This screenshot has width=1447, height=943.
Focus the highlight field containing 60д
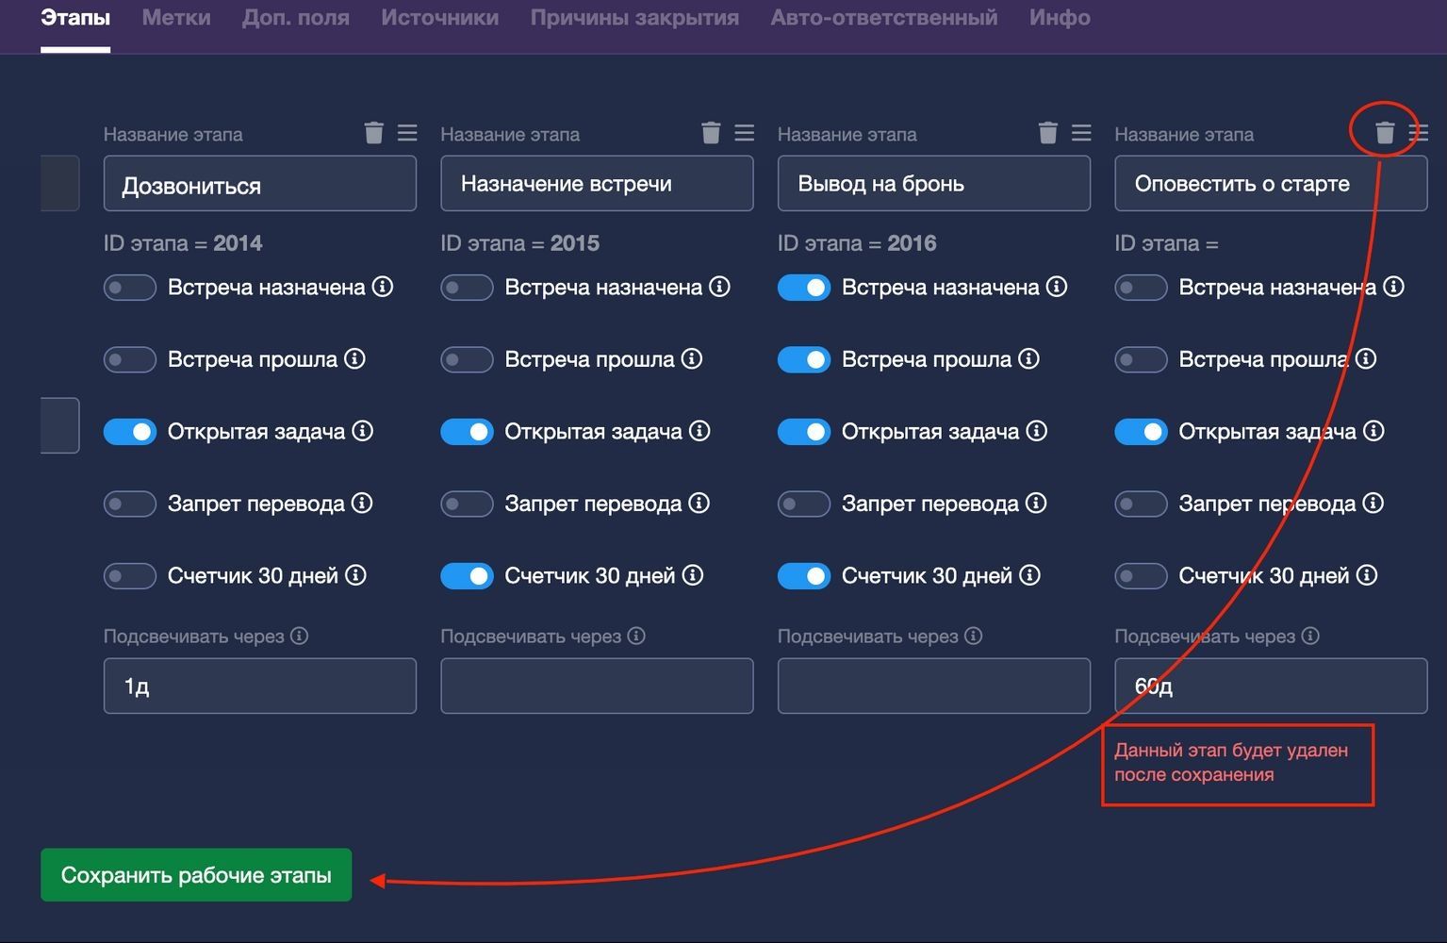1271,686
